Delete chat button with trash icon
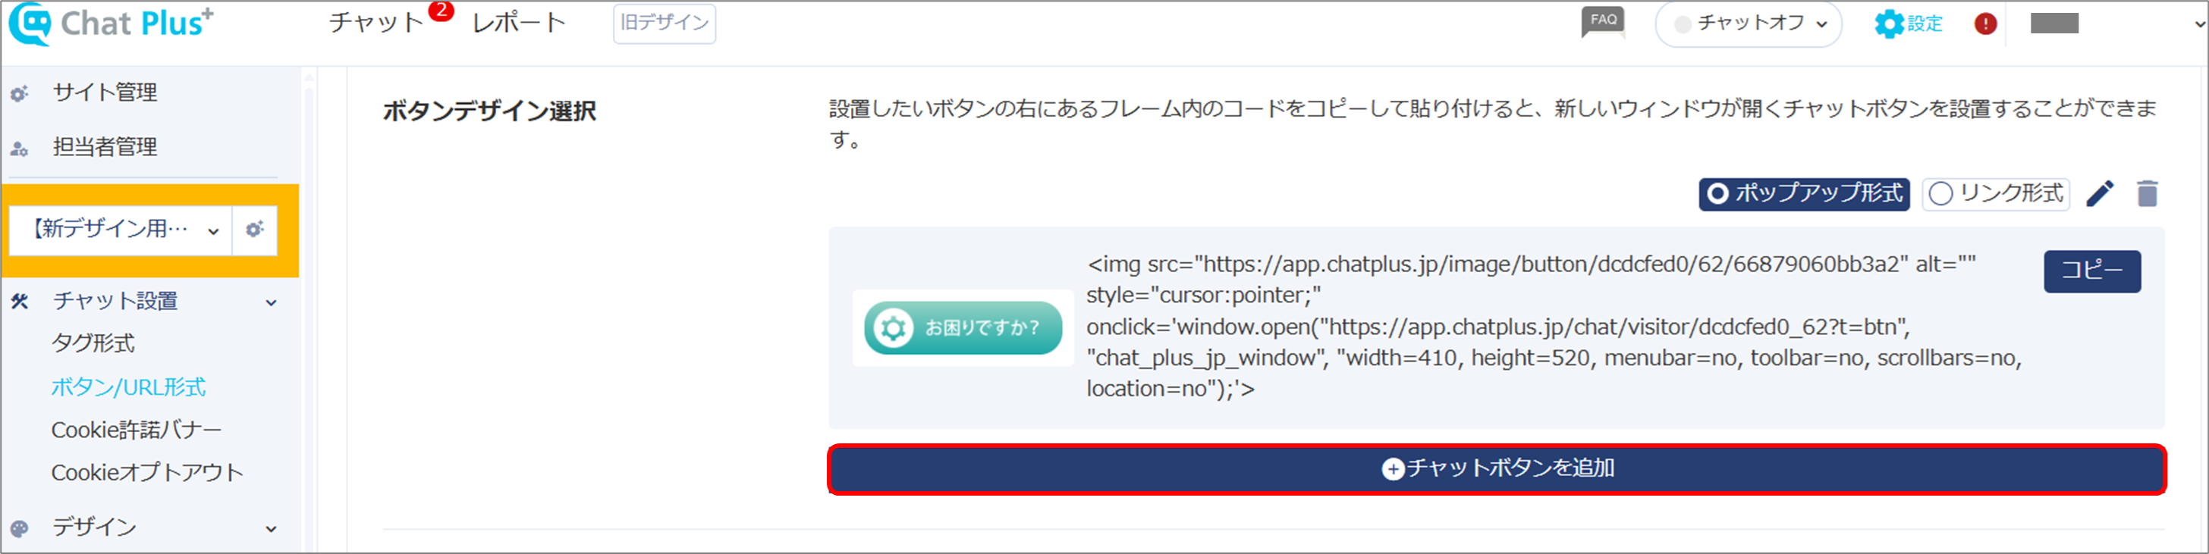2209x554 pixels. click(x=2148, y=193)
